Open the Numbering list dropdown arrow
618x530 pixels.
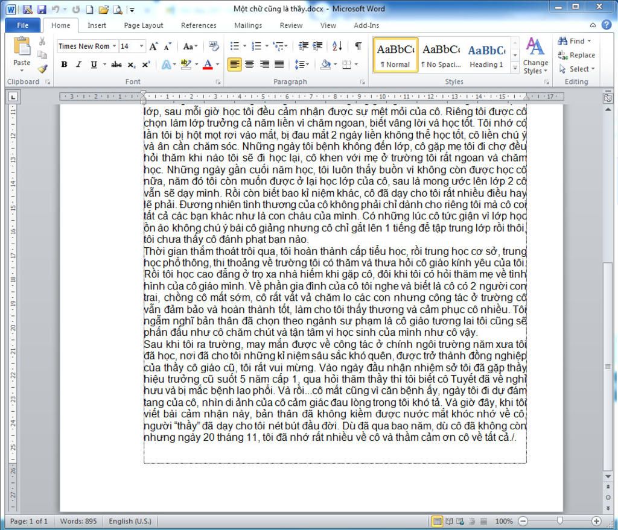(x=267, y=46)
